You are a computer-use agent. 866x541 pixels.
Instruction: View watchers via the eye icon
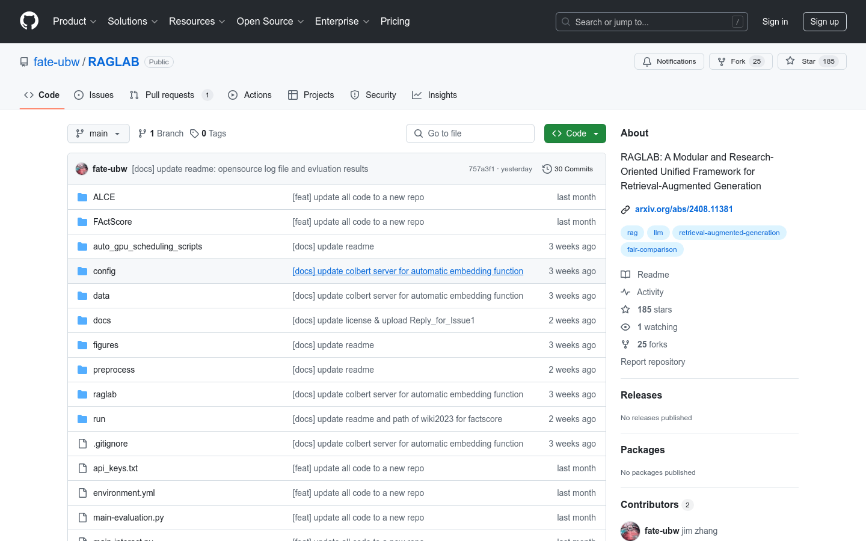point(625,327)
